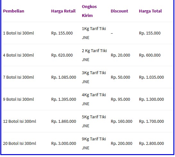
Task: Click the Rp. 1.395.000 retail price
Action: [63, 99]
